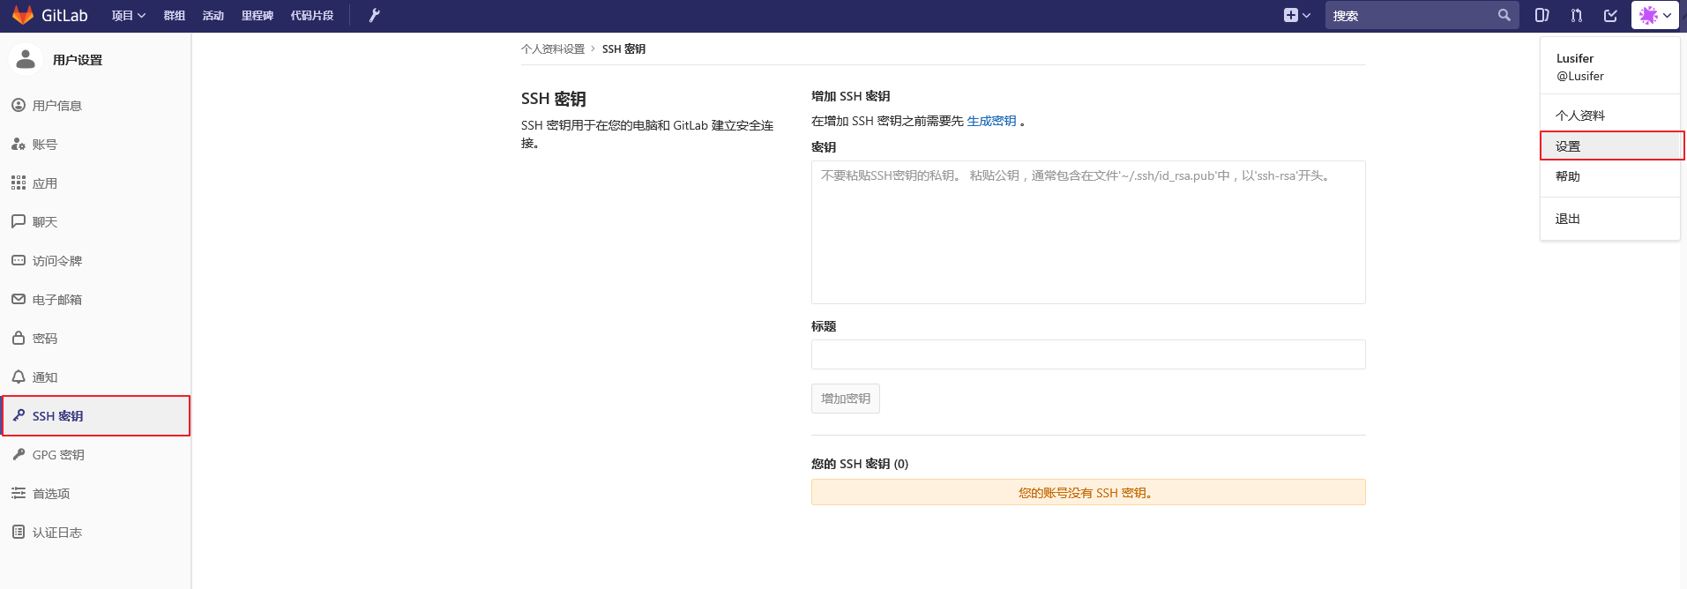This screenshot has height=589, width=1687.
Task: Focus the 标题 input field
Action: click(x=1087, y=354)
